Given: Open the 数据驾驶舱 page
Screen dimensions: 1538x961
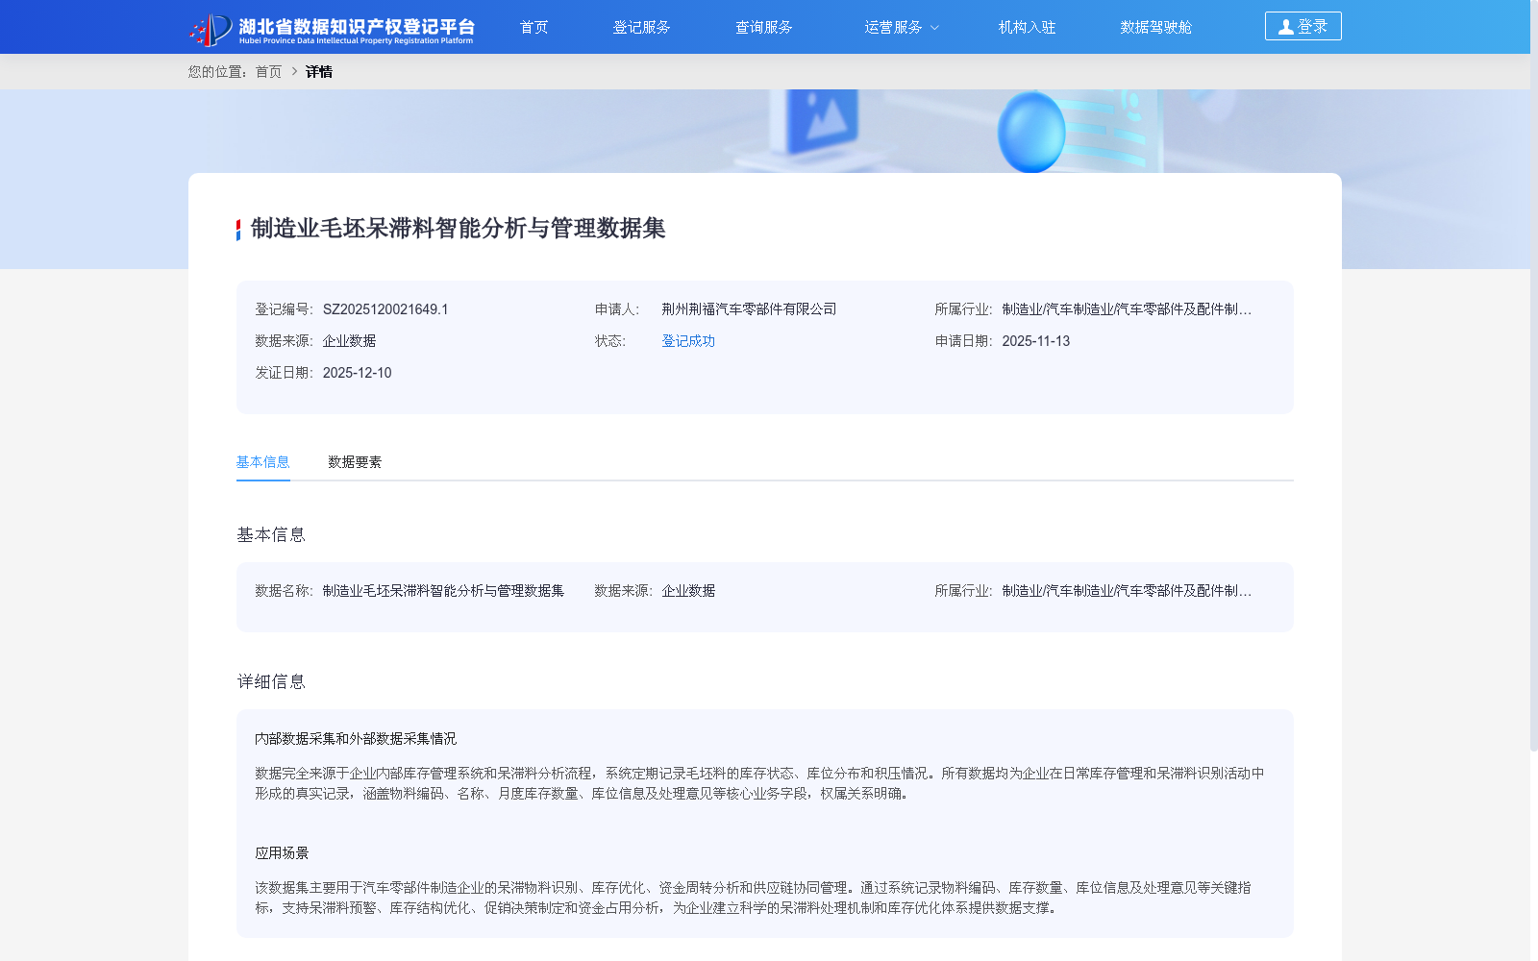Looking at the screenshot, I should [x=1155, y=27].
